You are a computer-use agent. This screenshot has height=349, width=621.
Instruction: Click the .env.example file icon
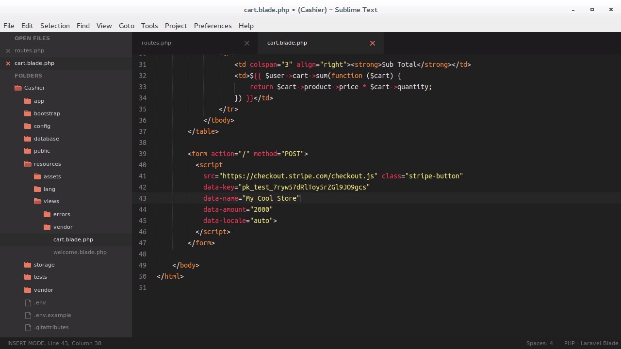pyautogui.click(x=28, y=315)
